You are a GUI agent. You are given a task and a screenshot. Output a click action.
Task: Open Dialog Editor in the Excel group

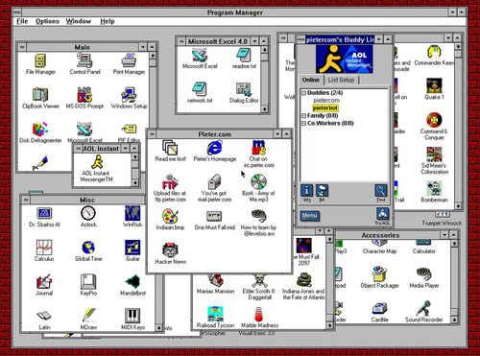(x=244, y=93)
